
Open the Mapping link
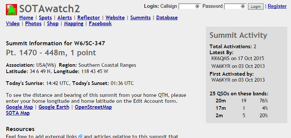(74, 24)
